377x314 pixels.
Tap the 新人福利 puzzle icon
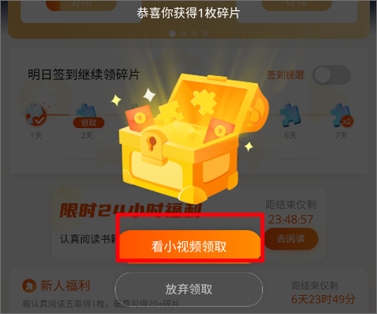coord(29,286)
